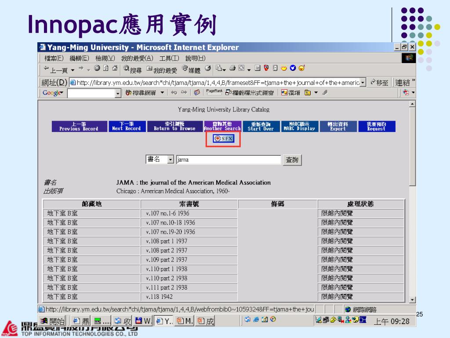Switch to the W. taskbar item
The height and width of the screenshot is (338, 450).
coord(143,321)
